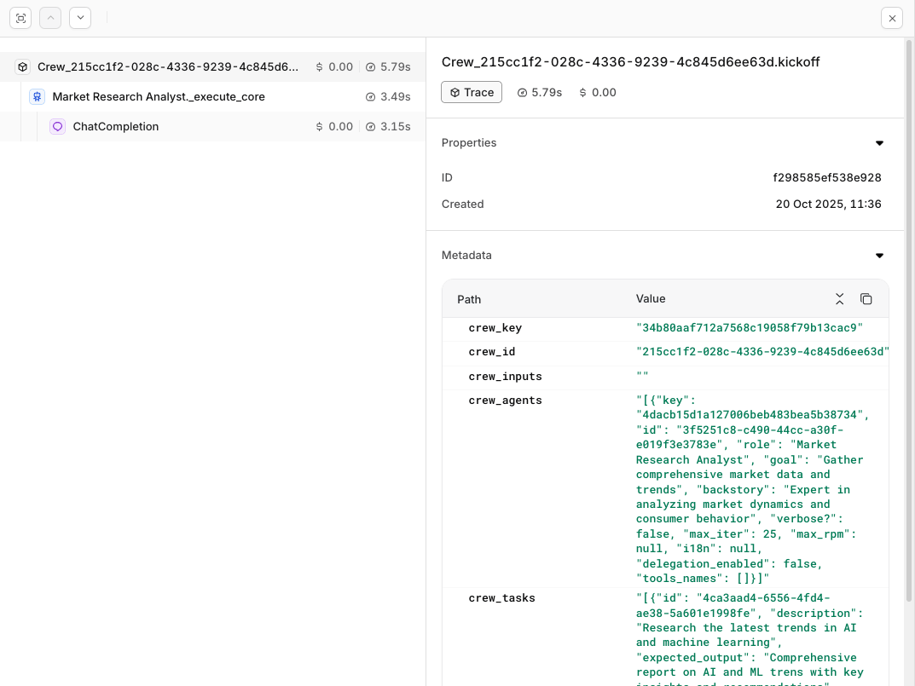Collapse the Properties section arrow
Screen dimensions: 915x686
[x=879, y=143]
